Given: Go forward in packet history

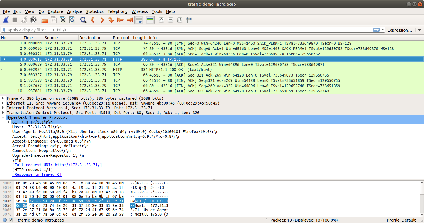Looking at the screenshot, I should [x=102, y=20].
